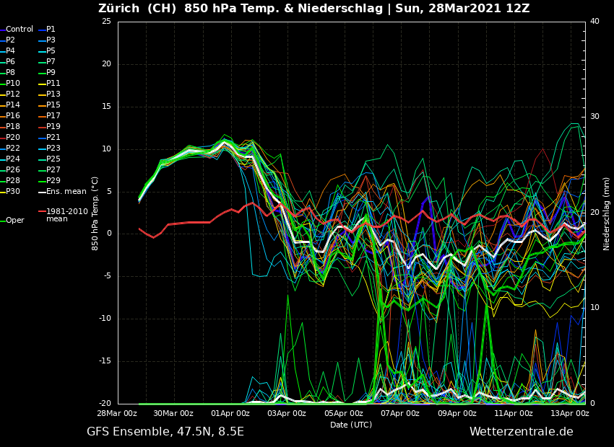Click P28 in the legend
Viewport: 614px width, 447px height.
pyautogui.click(x=13, y=180)
